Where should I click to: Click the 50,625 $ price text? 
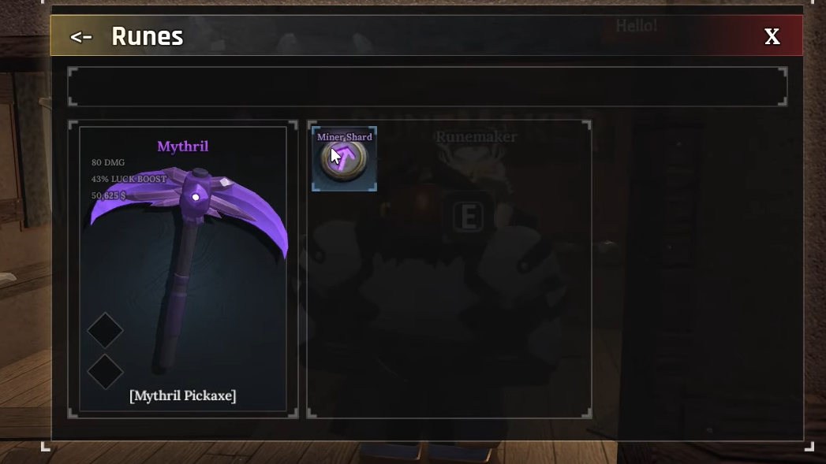click(x=109, y=195)
